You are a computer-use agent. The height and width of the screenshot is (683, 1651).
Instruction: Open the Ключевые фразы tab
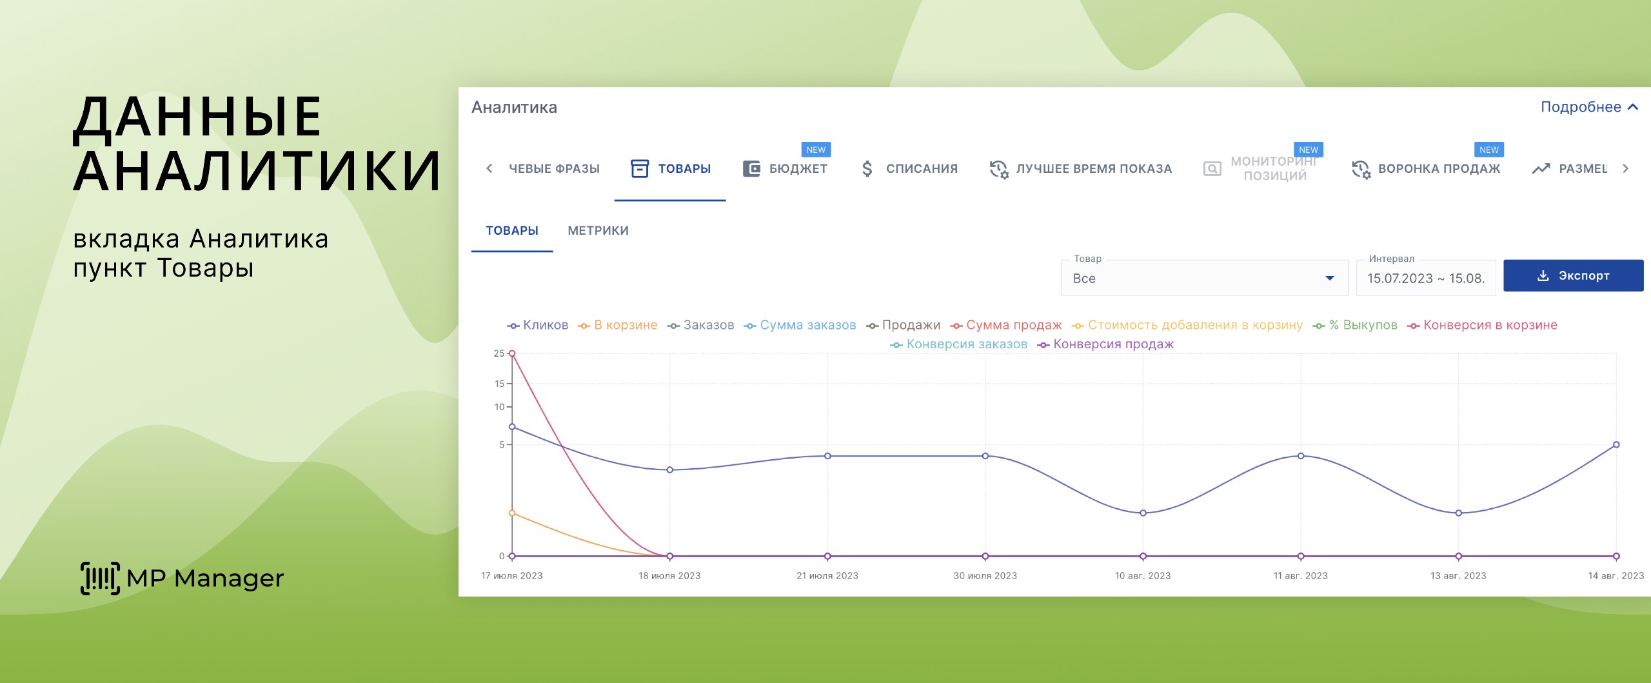coord(553,168)
